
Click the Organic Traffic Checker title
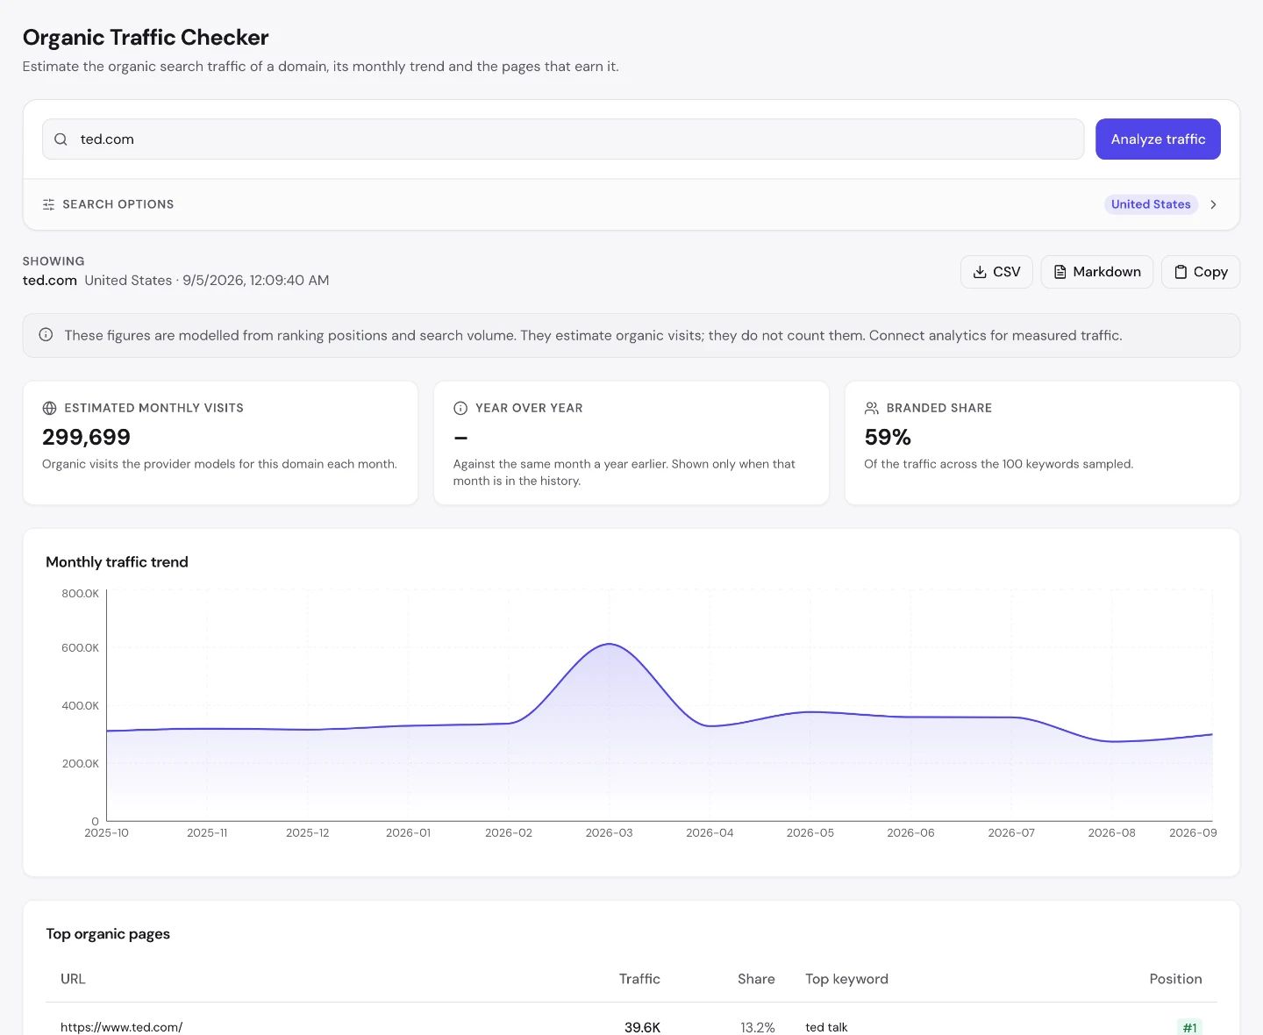pos(146,38)
